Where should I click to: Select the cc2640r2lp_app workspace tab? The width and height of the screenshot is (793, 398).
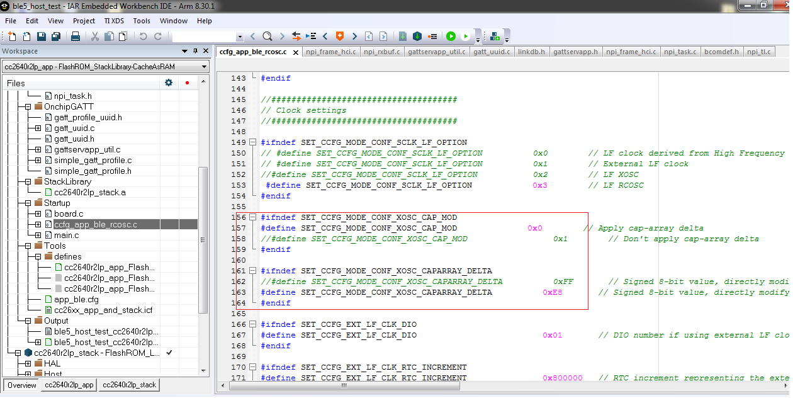(69, 385)
